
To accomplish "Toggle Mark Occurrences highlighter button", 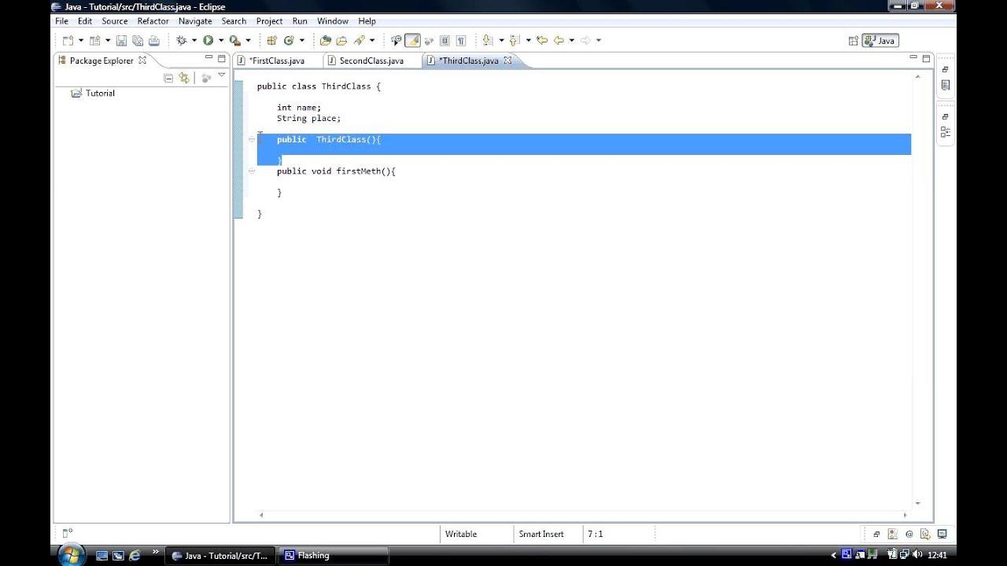I will pos(412,40).
